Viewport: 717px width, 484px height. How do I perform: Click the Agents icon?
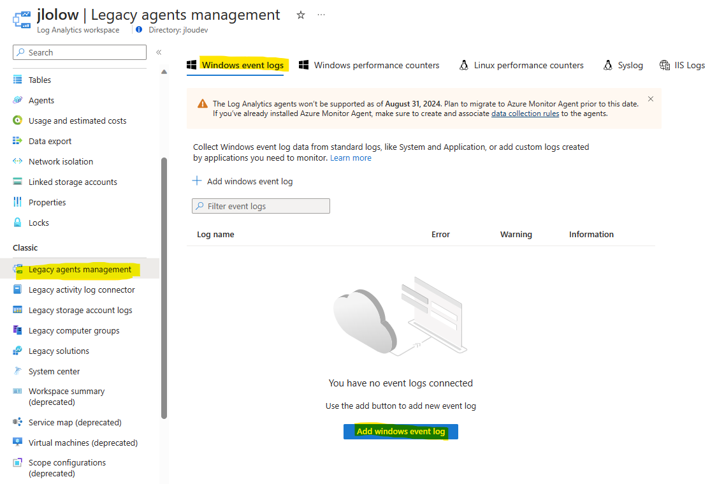tap(17, 100)
